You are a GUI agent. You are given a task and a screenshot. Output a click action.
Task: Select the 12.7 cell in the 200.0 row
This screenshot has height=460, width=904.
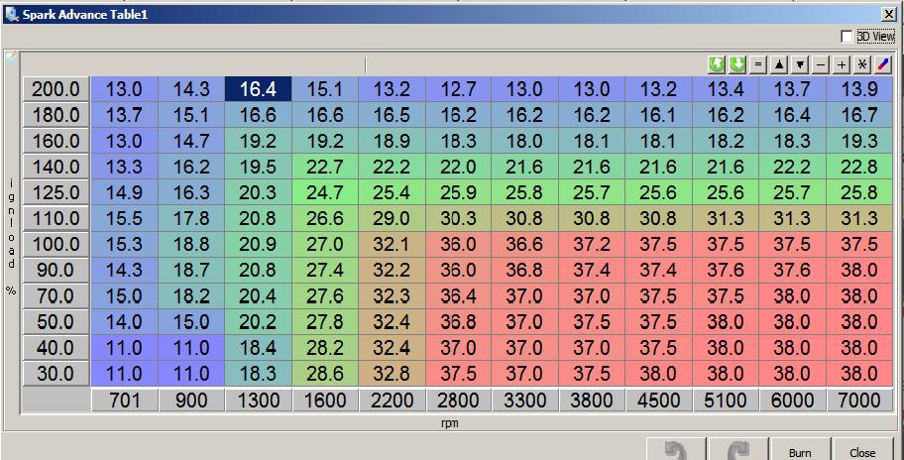click(458, 89)
